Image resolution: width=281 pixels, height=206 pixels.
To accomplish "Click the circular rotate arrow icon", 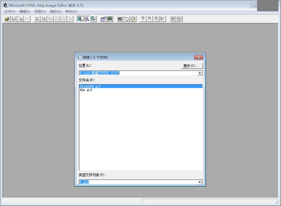I will coord(126,19).
